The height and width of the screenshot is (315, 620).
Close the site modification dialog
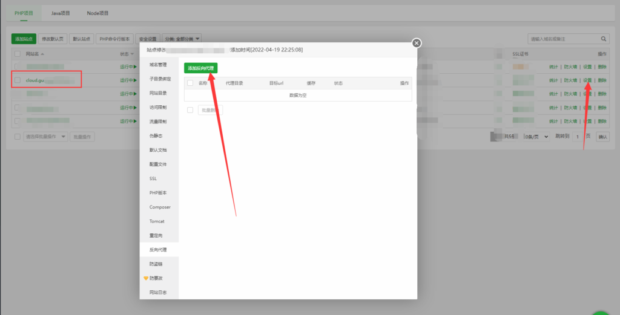(x=417, y=43)
